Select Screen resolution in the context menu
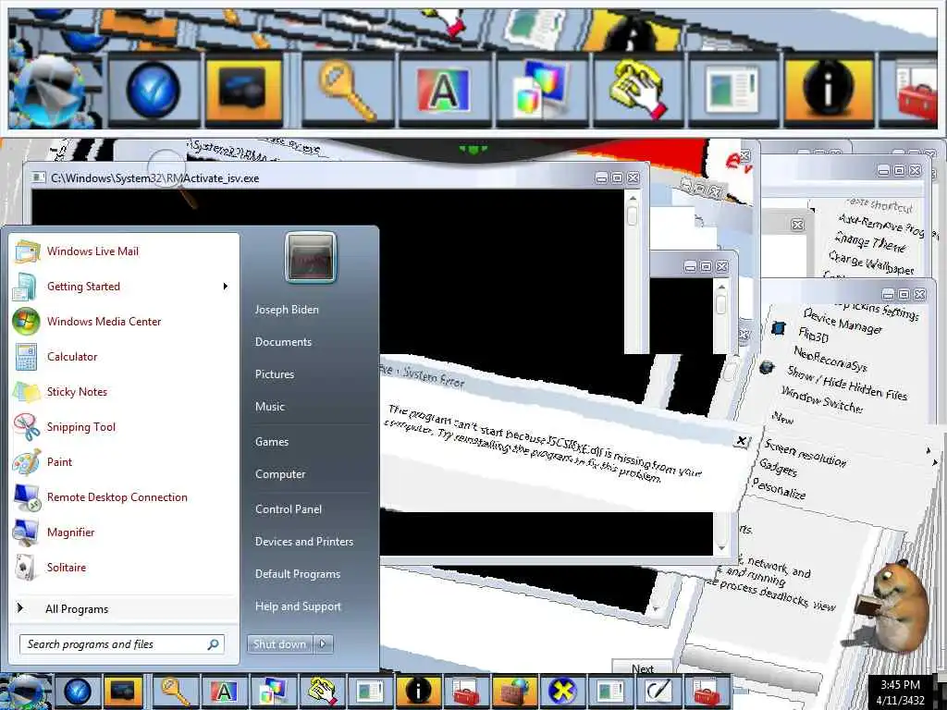The height and width of the screenshot is (710, 947). tap(806, 453)
